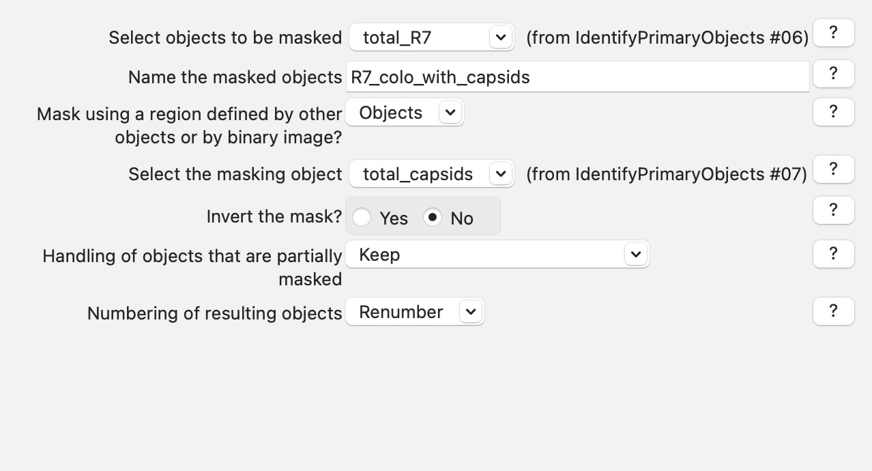Image resolution: width=872 pixels, height=471 pixels.
Task: Click the chevron arrow of the total_R7 dropdown
Action: (501, 38)
